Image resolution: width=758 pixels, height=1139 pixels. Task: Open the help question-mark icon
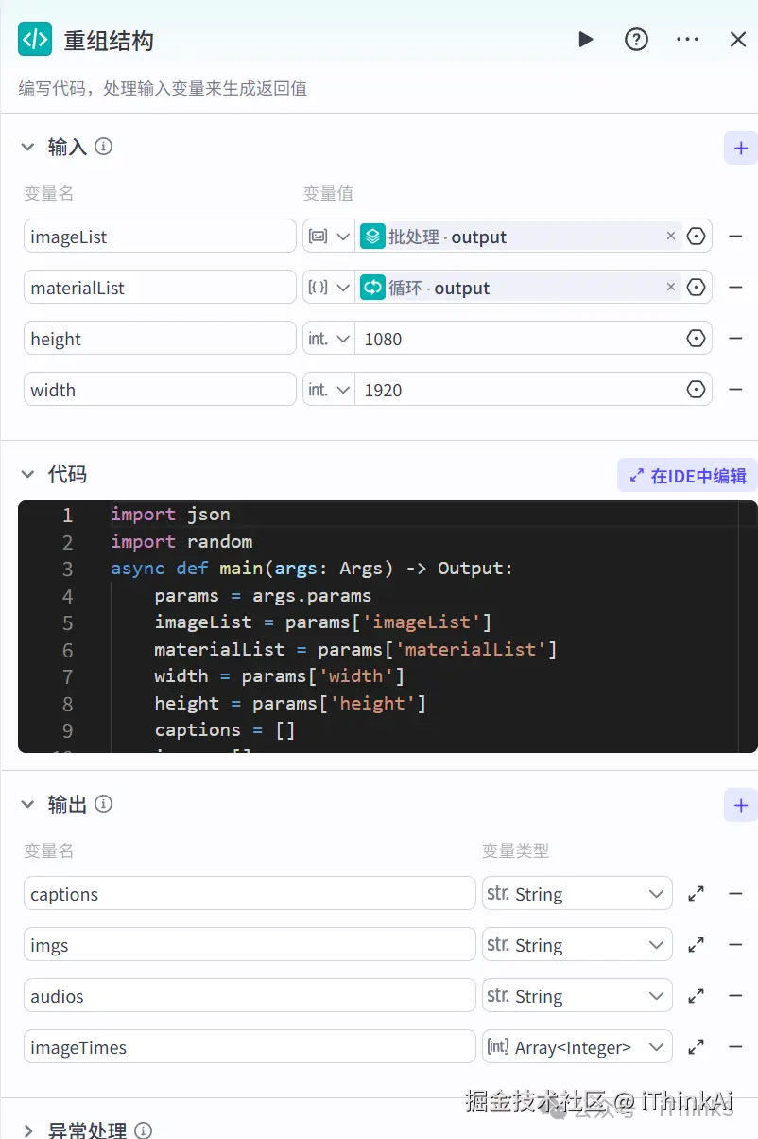[x=637, y=40]
